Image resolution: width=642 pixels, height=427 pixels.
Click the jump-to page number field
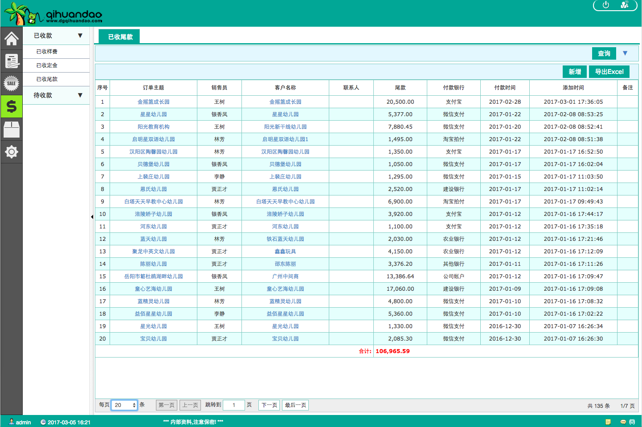pos(233,405)
